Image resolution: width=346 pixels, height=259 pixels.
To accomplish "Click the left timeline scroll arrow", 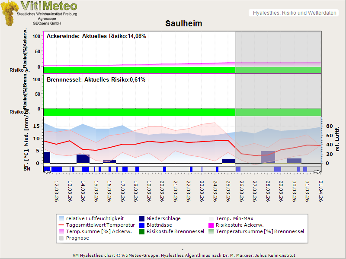I will [x=47, y=172].
